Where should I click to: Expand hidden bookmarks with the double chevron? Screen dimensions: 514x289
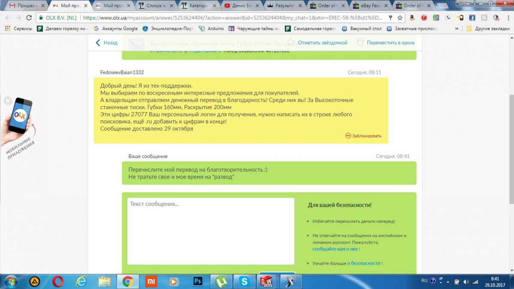point(457,29)
